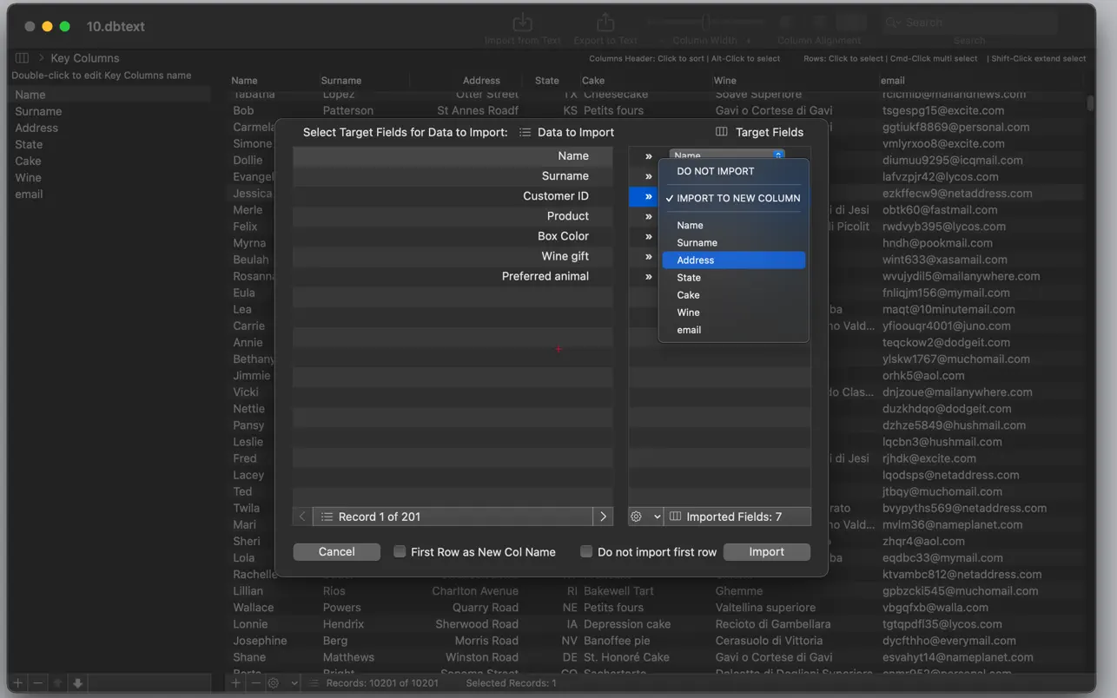Click the move down arrow under Key Columns
1117x698 pixels.
click(77, 683)
